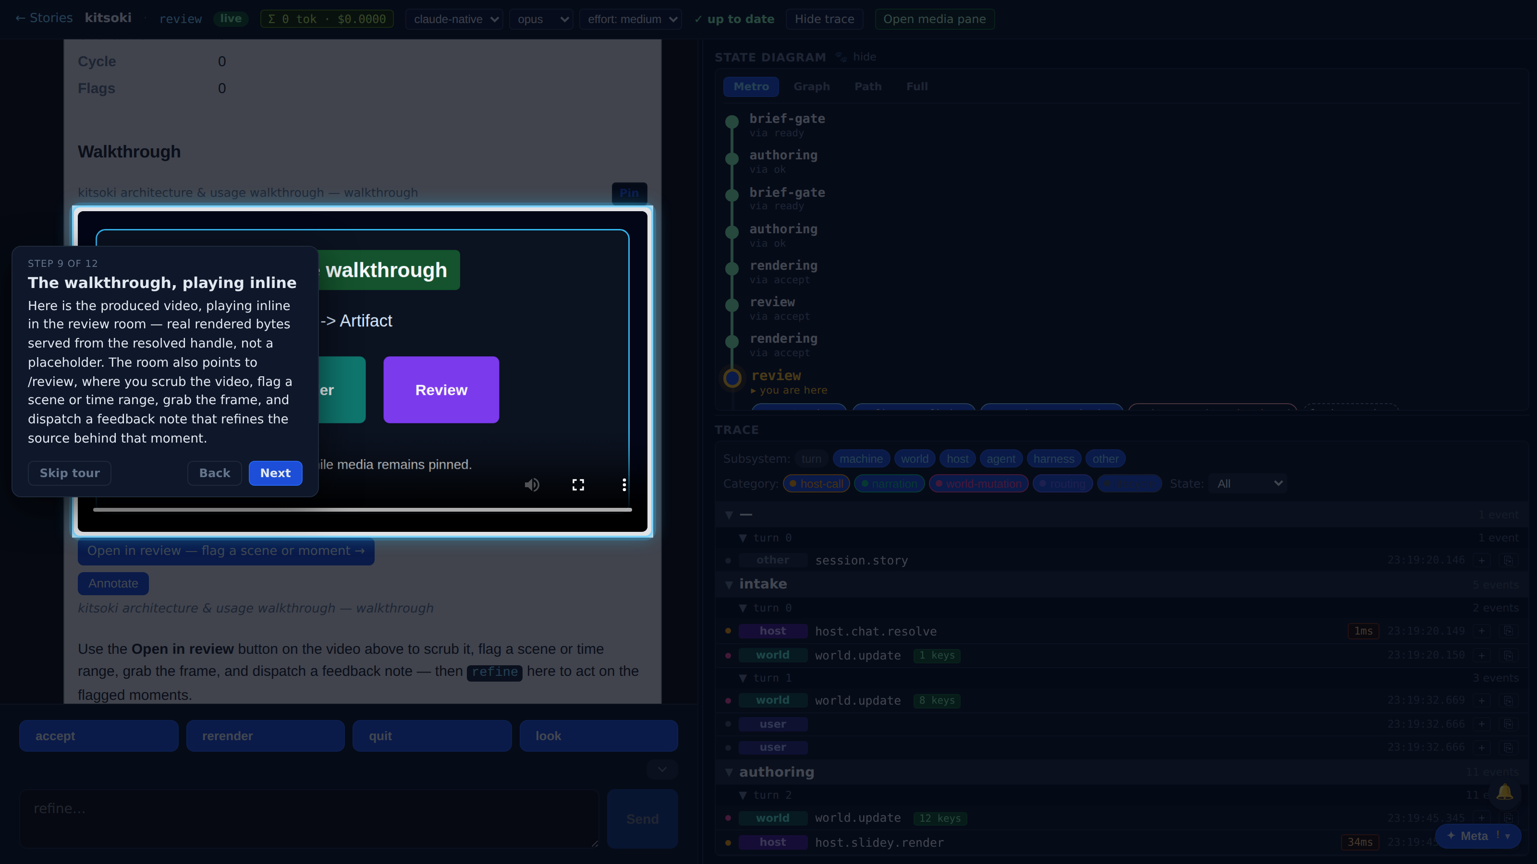Expand host.chat.resolve event with plus icon
The width and height of the screenshot is (1537, 864).
tap(1481, 631)
